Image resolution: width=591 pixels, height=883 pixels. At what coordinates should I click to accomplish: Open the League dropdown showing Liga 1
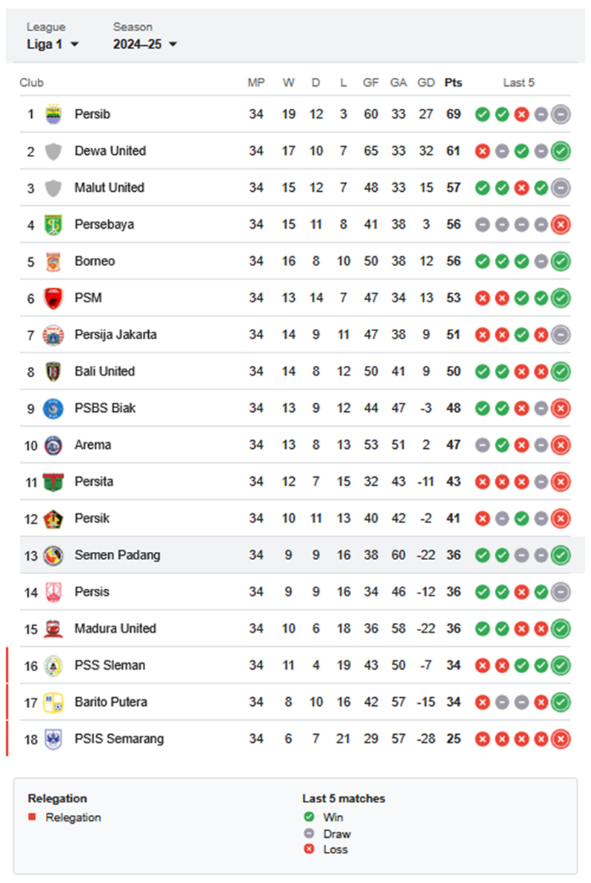tap(53, 44)
